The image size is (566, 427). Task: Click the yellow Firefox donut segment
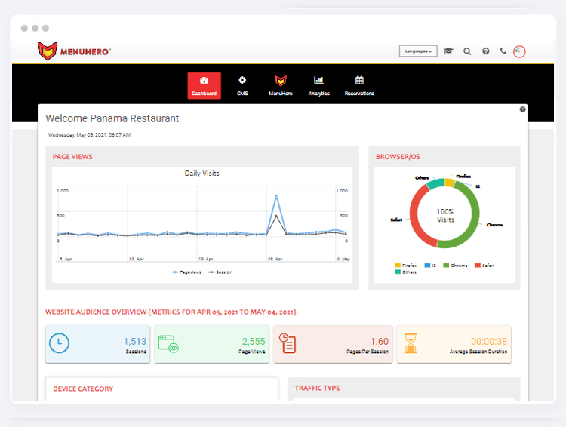tap(450, 182)
